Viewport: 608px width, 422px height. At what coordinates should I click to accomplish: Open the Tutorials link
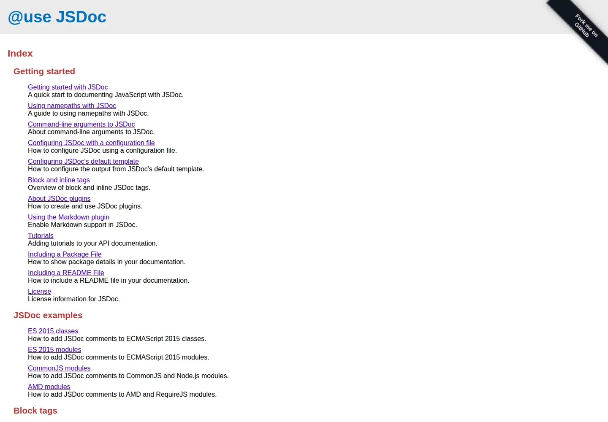pos(41,235)
